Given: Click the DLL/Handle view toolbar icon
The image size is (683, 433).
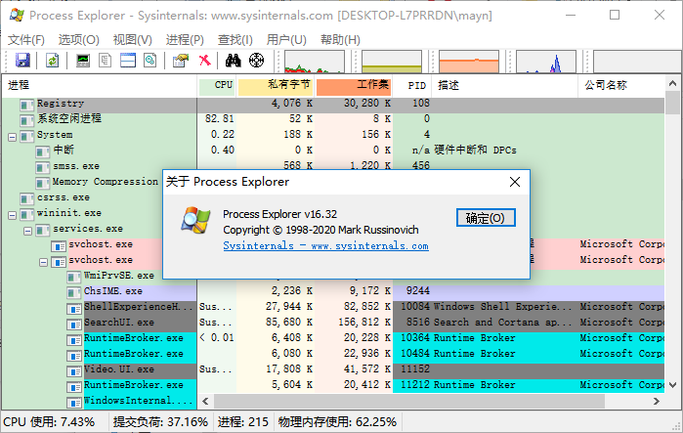Looking at the screenshot, I should point(150,61).
